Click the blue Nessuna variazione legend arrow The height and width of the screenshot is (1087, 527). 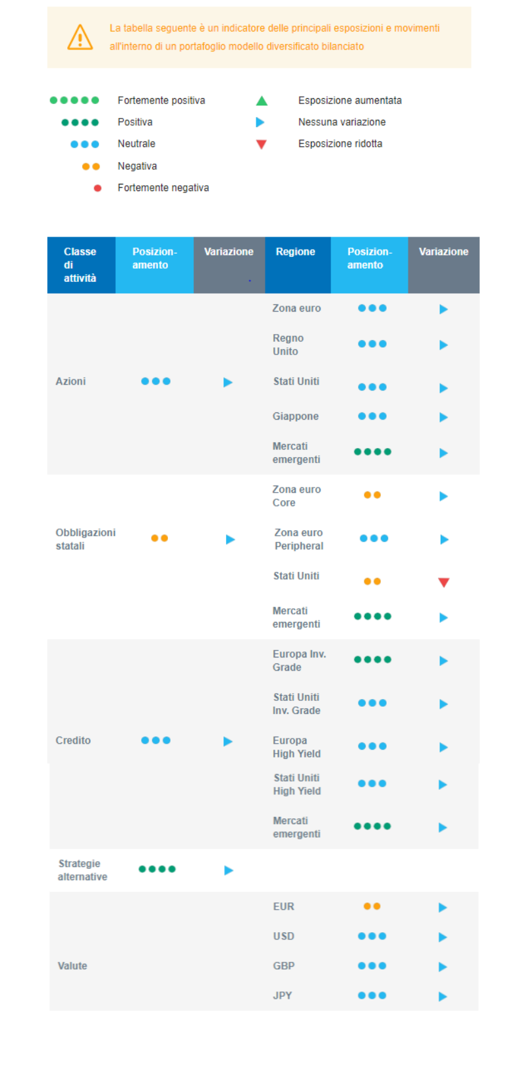click(x=260, y=123)
